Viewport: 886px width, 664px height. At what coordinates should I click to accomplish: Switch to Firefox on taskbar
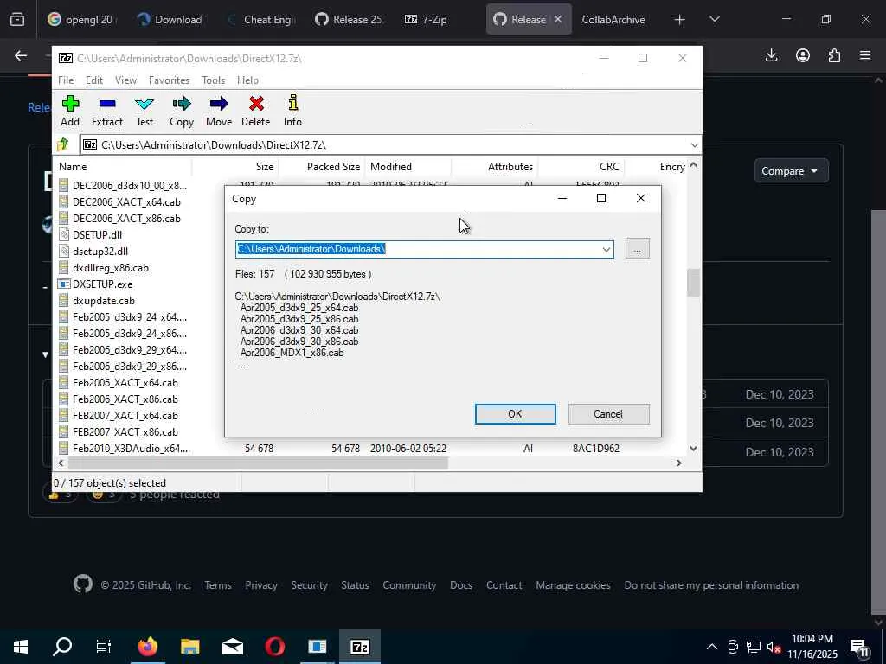click(147, 647)
